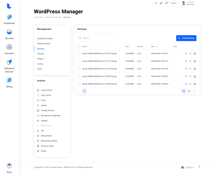This screenshot has height=176, width=216.
Task: Sort backups by Date column
Action: click(154, 46)
